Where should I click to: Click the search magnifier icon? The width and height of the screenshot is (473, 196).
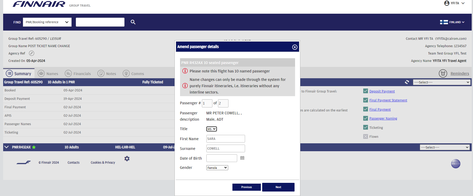(133, 22)
